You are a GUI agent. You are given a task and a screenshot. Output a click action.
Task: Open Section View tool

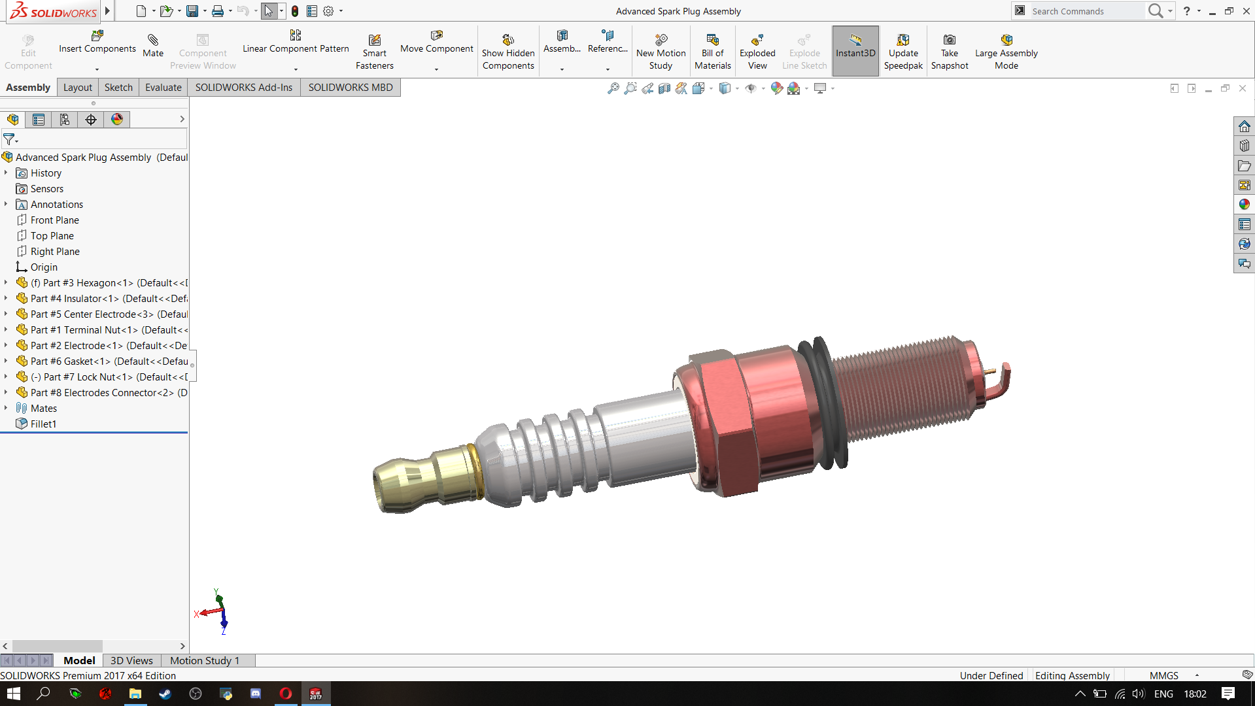[x=664, y=88]
